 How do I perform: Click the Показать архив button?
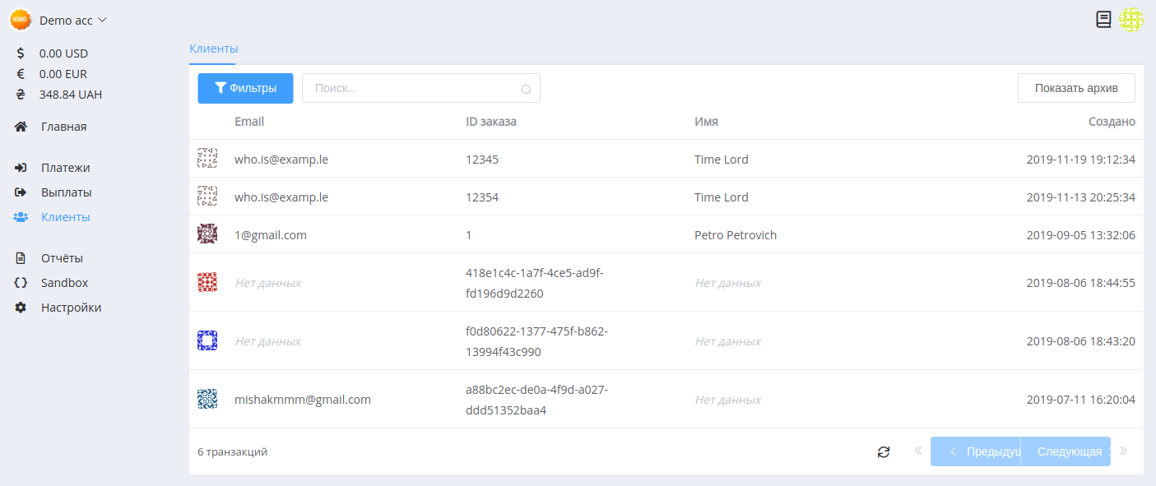(x=1076, y=88)
